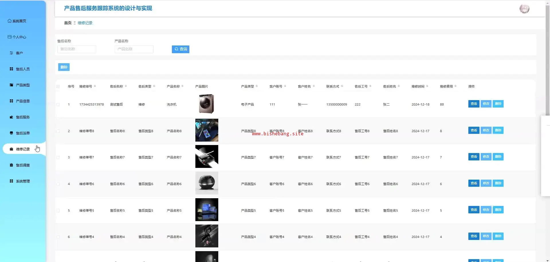550x262 pixels.
Task: Click the 维修记录 breadcrumb link
Action: [x=85, y=23]
